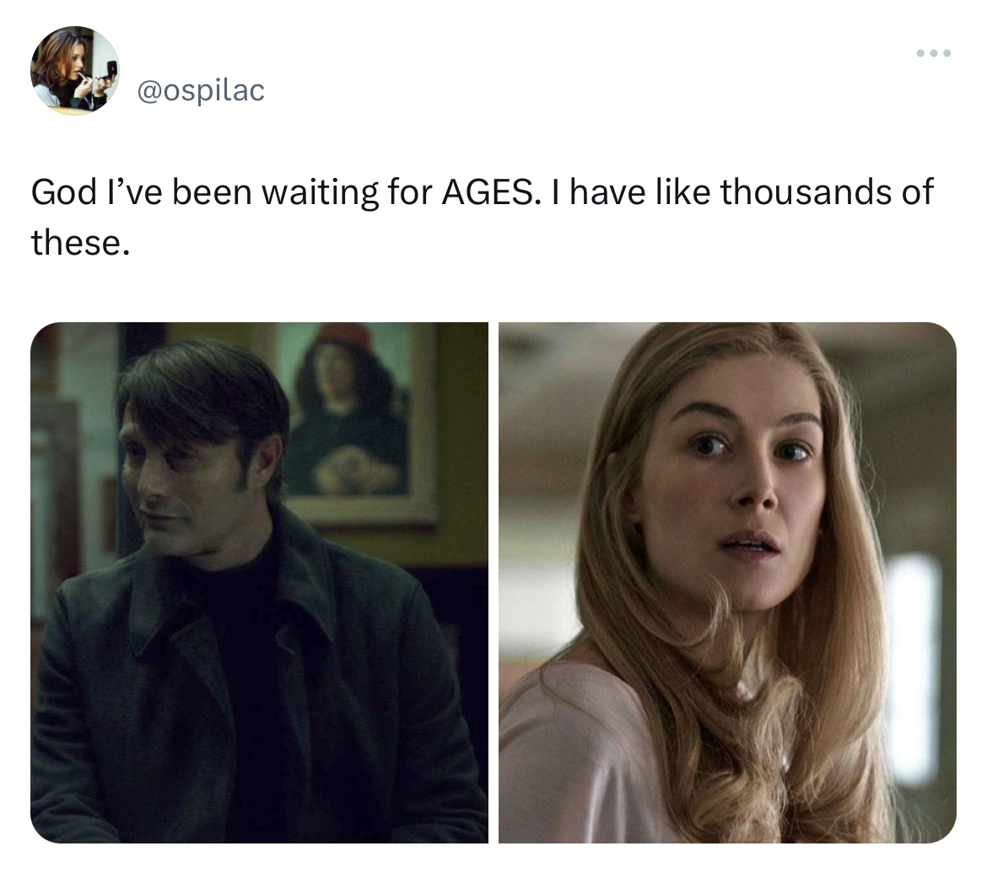Open the circular profile avatar
The height and width of the screenshot is (873, 987).
(75, 71)
